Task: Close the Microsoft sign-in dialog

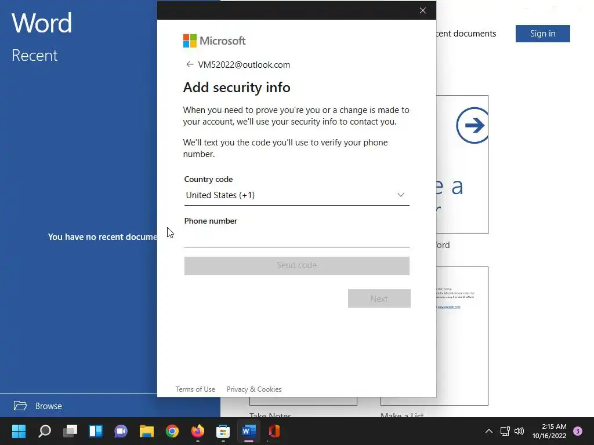Action: pyautogui.click(x=423, y=10)
